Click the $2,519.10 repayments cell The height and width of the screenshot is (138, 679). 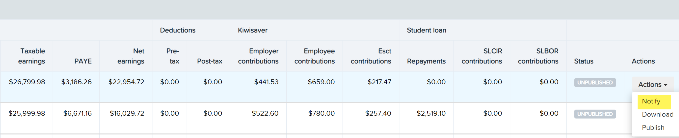(x=431, y=113)
